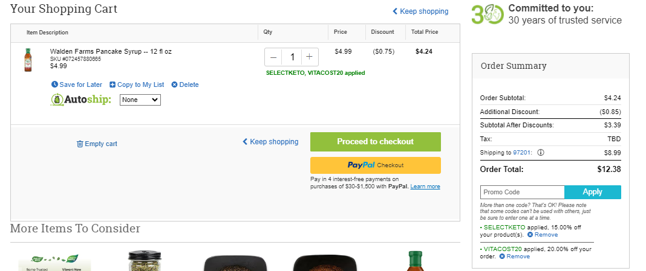The image size is (646, 271).
Task: Click the PayPal Checkout button
Action: pyautogui.click(x=376, y=165)
